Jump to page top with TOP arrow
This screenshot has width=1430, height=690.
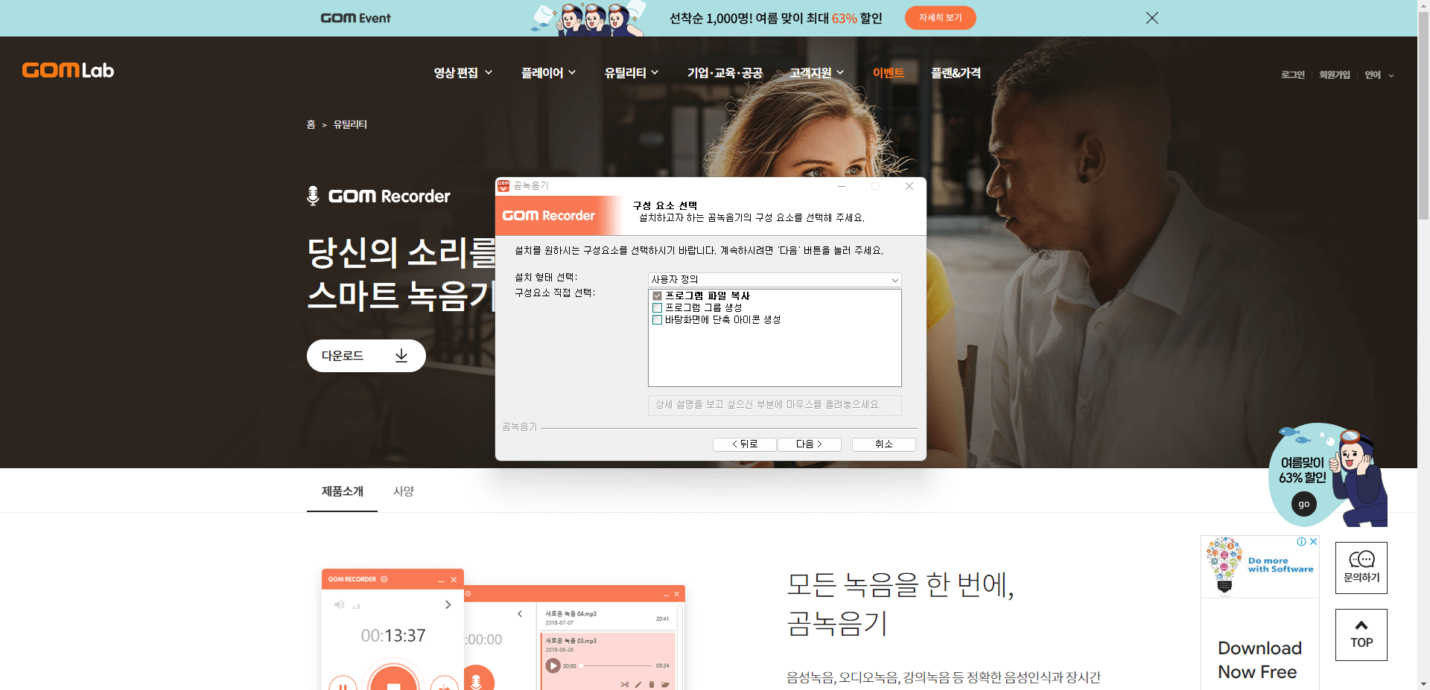(1361, 634)
